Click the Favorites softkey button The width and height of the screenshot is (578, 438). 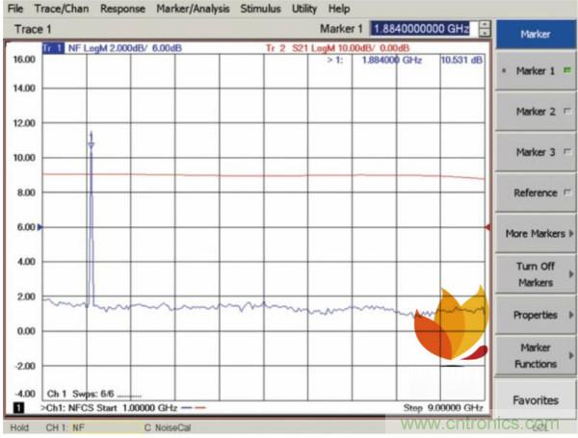tap(535, 399)
